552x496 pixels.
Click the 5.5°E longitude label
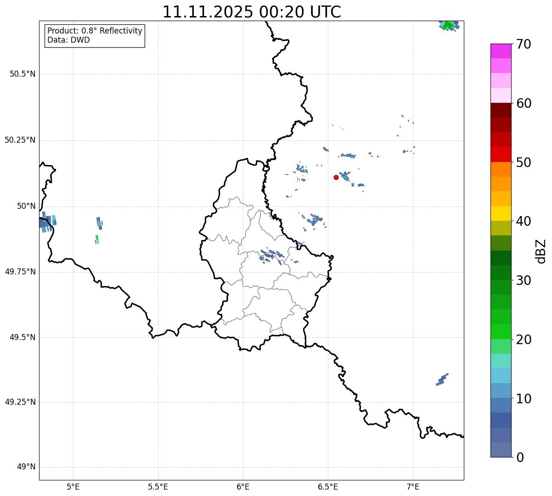158,486
